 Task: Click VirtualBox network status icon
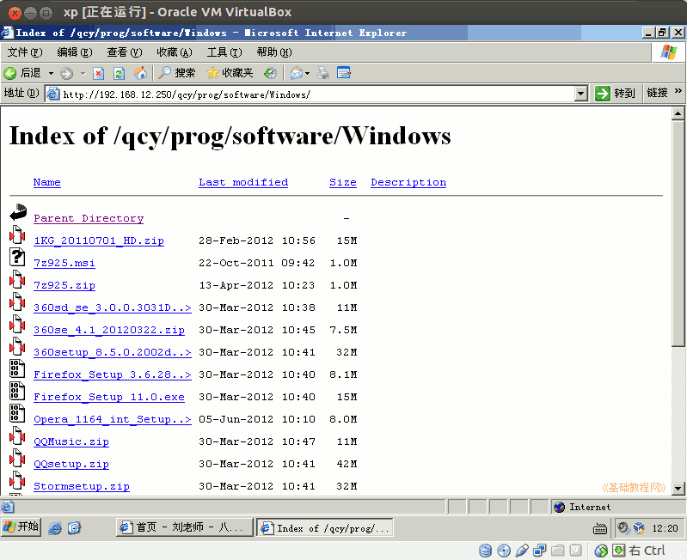(539, 551)
